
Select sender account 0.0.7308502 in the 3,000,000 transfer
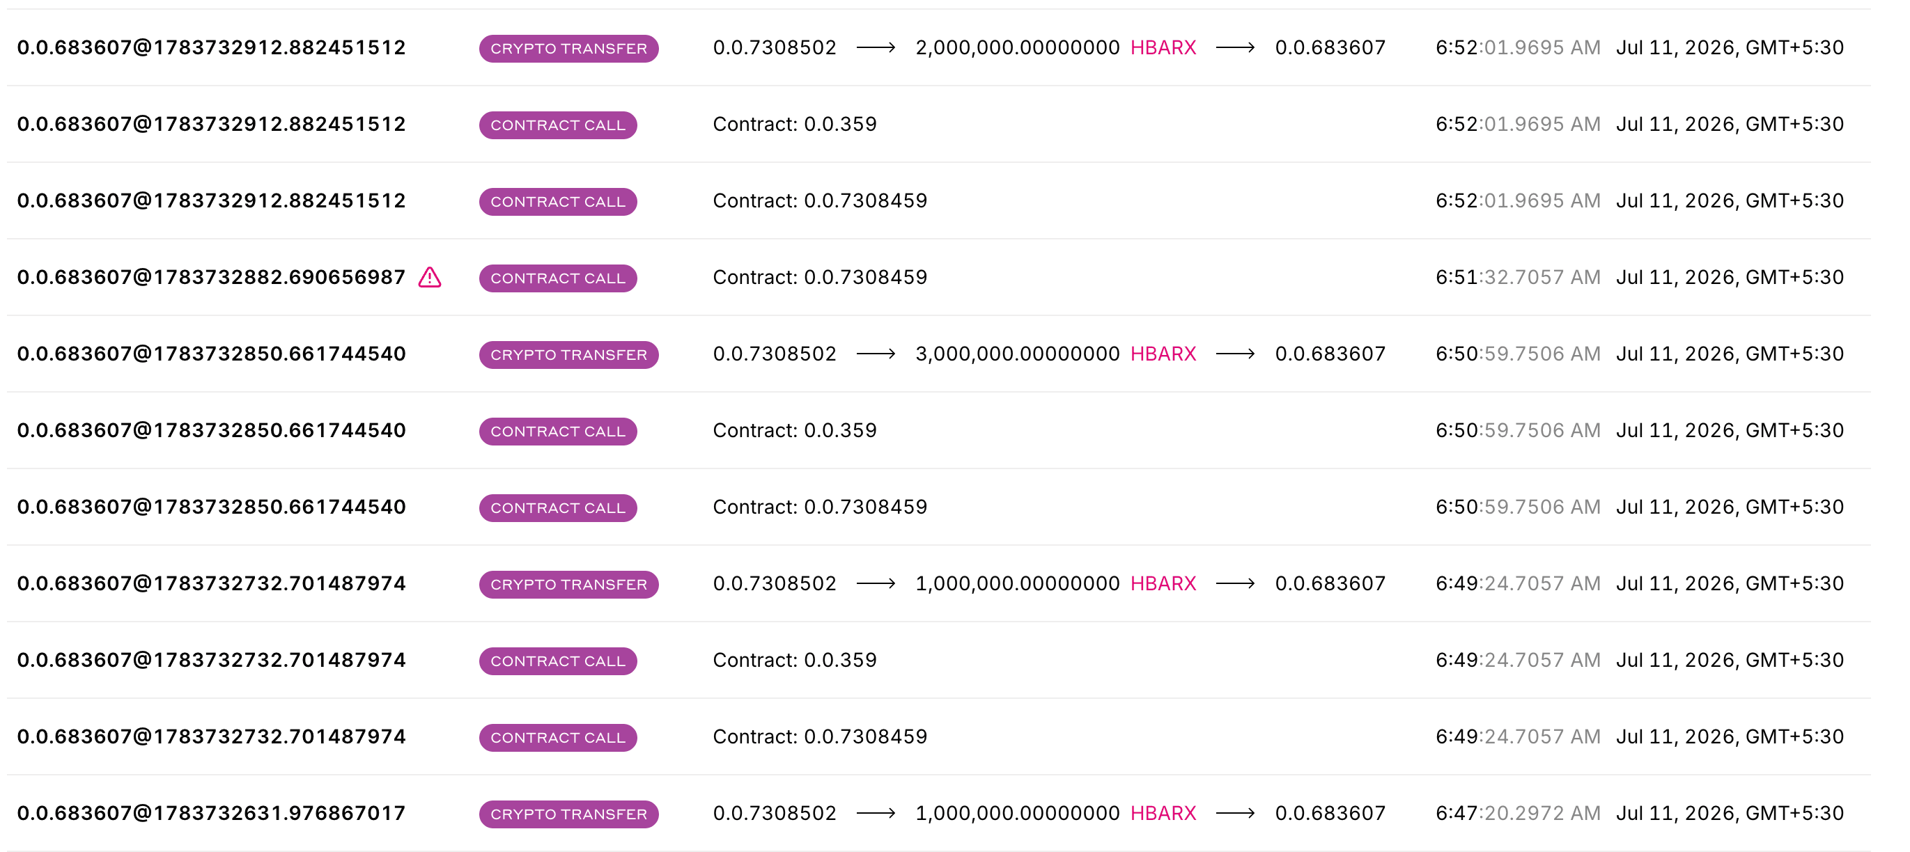click(774, 354)
